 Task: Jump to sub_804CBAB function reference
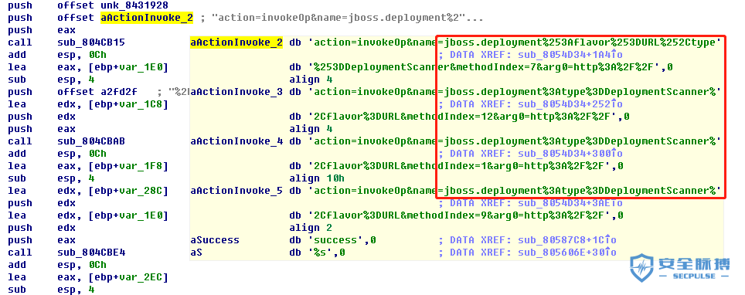90,141
